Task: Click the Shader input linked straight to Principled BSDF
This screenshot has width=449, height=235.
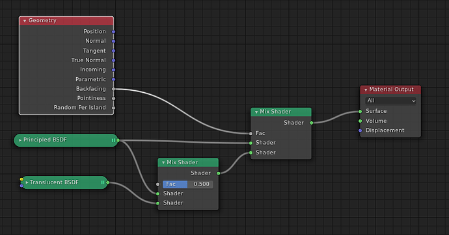Action: (x=251, y=143)
